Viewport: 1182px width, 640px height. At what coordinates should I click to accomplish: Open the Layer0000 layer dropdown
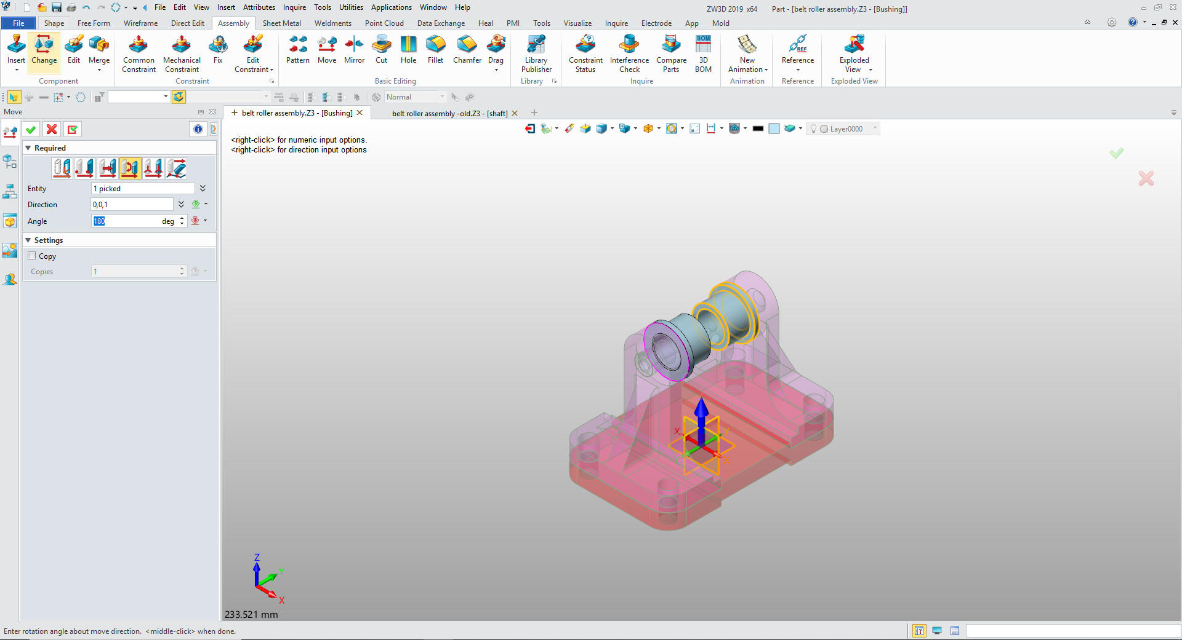[x=875, y=128]
